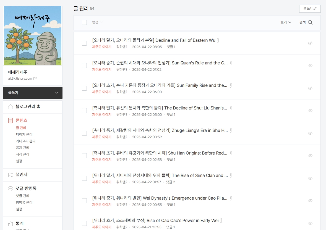Open the attachment clip on the Eastern Wu post
Viewport: 326px width, 230px height.
[x=218, y=40]
